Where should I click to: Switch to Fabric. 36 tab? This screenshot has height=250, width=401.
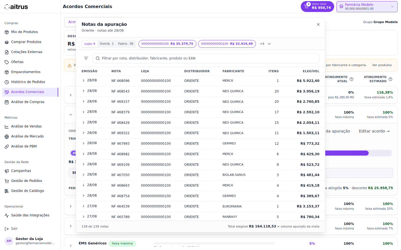click(x=126, y=44)
